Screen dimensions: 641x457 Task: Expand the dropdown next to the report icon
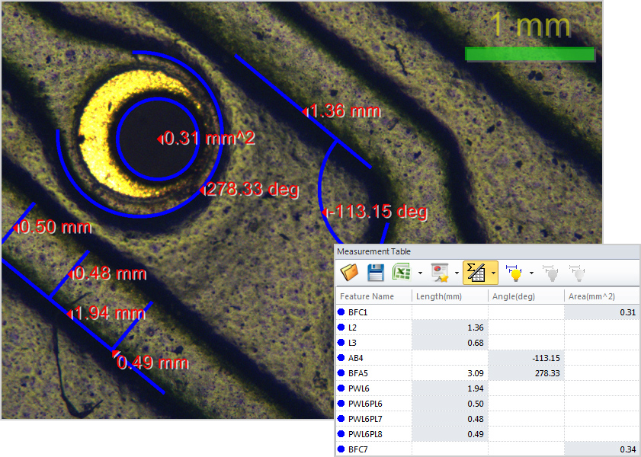tap(457, 273)
